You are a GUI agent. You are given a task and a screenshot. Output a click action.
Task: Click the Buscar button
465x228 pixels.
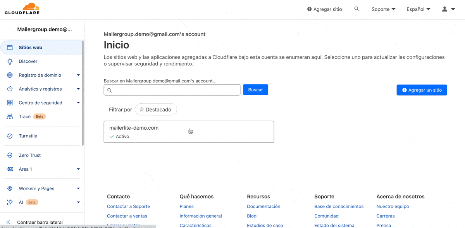click(x=255, y=90)
